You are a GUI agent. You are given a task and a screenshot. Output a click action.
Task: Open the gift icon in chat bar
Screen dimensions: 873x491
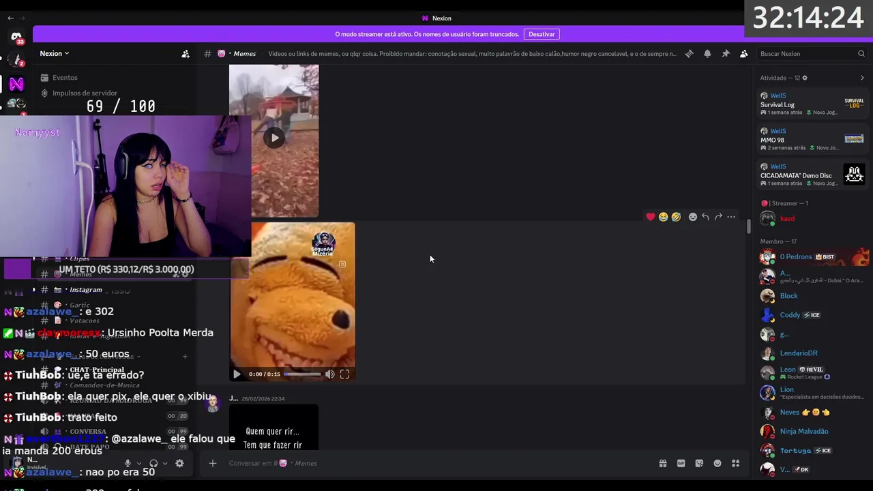(663, 463)
